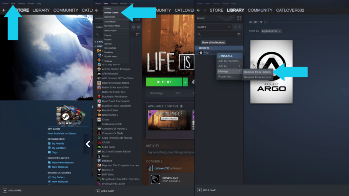Click the help icon beside AVAILABLE CONTENT
Viewport: 349px width, 196px height.
pyautogui.click(x=181, y=106)
